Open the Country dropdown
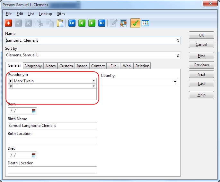The image size is (220, 182). [x=175, y=82]
